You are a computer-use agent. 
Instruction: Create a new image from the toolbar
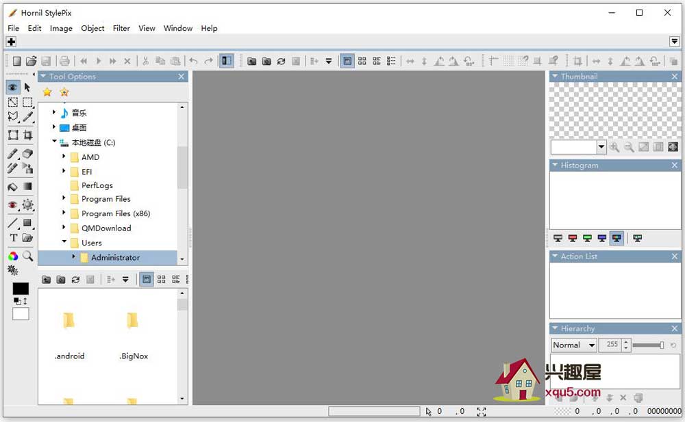16,61
